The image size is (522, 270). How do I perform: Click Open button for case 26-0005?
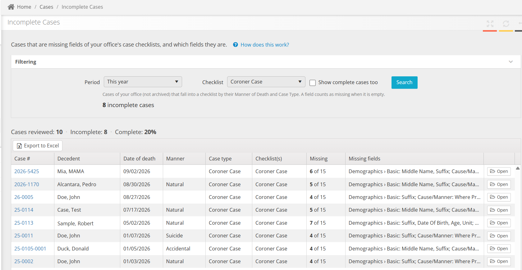pos(499,197)
